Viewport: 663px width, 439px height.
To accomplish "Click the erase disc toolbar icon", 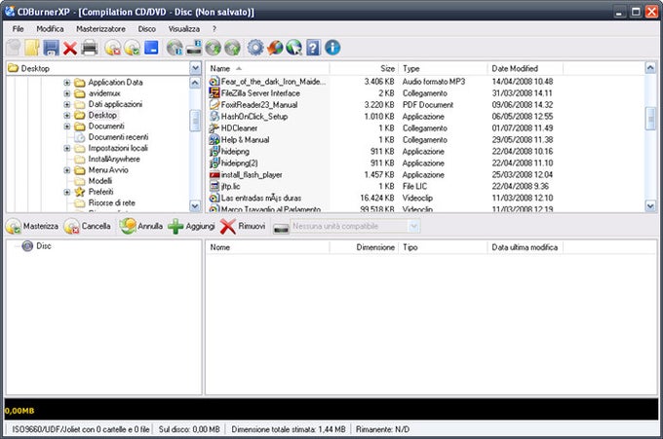I will (113, 48).
